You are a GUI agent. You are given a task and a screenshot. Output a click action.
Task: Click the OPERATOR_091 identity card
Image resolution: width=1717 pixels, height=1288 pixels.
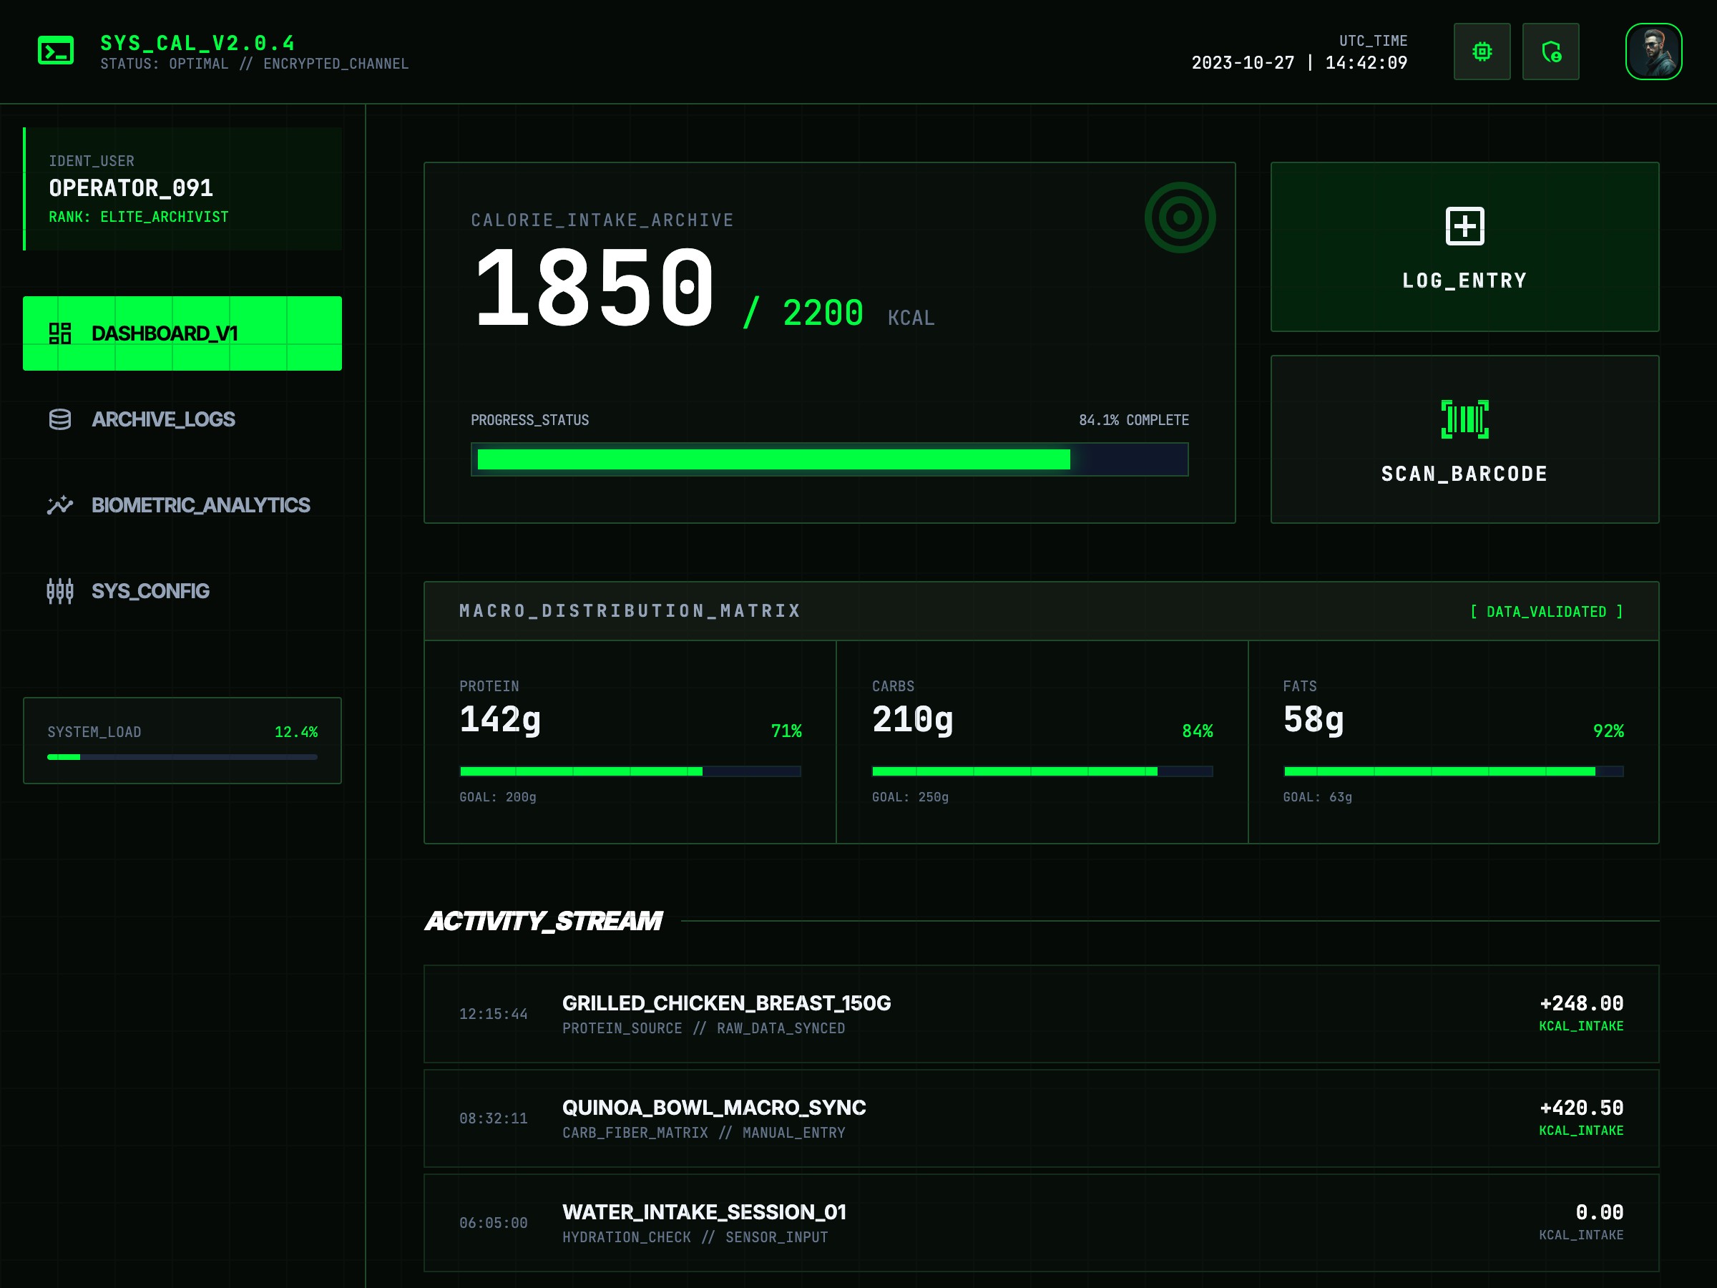click(x=182, y=188)
